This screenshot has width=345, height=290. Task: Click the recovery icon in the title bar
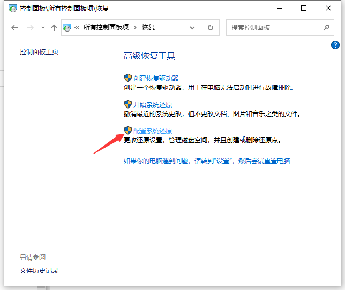12,8
